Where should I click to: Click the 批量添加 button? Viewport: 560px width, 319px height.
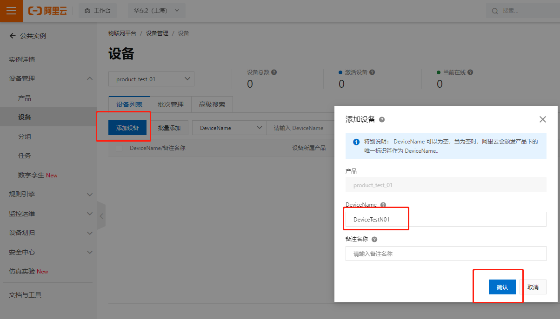[x=169, y=128]
